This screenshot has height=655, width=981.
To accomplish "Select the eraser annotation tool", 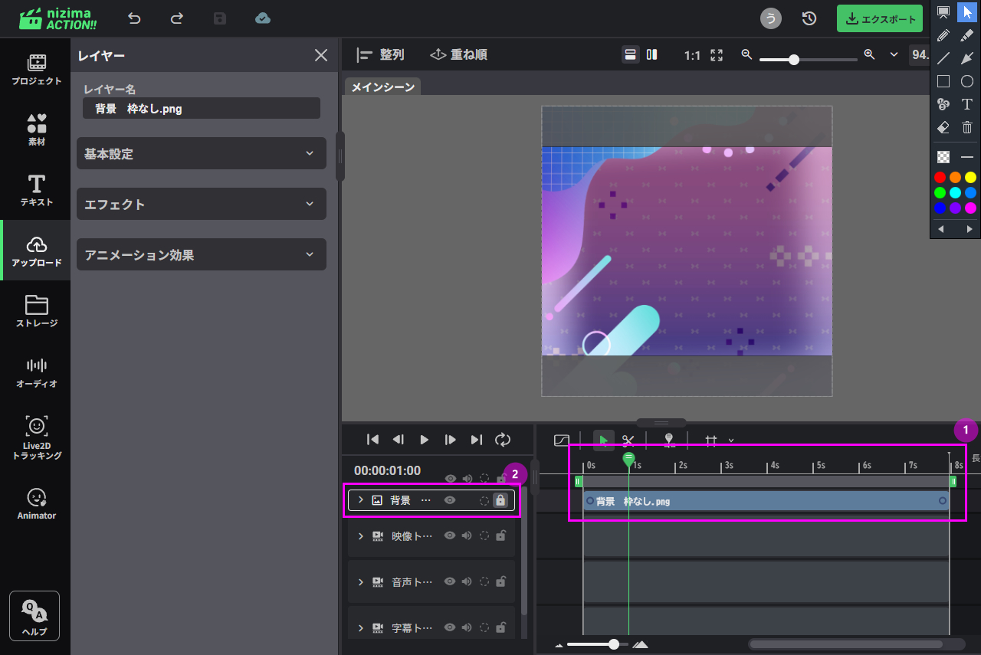I will coord(943,128).
